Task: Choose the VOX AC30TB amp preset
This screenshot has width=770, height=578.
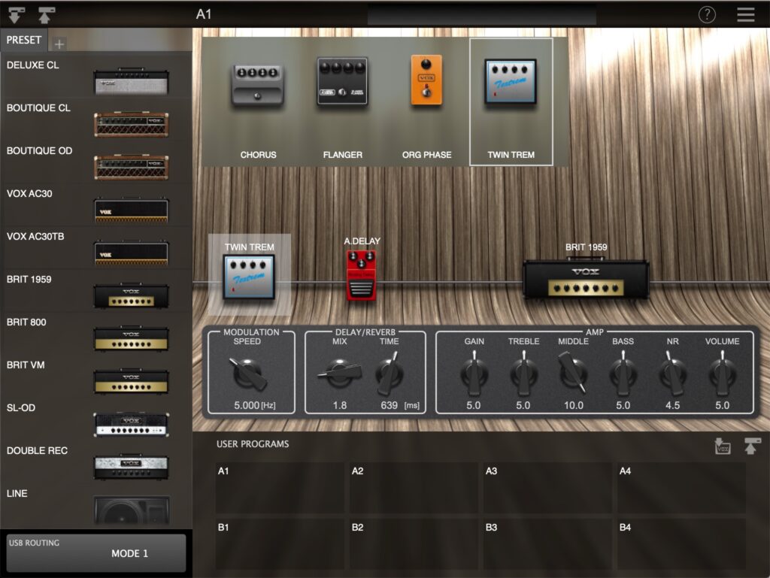Action: pyautogui.click(x=95, y=248)
